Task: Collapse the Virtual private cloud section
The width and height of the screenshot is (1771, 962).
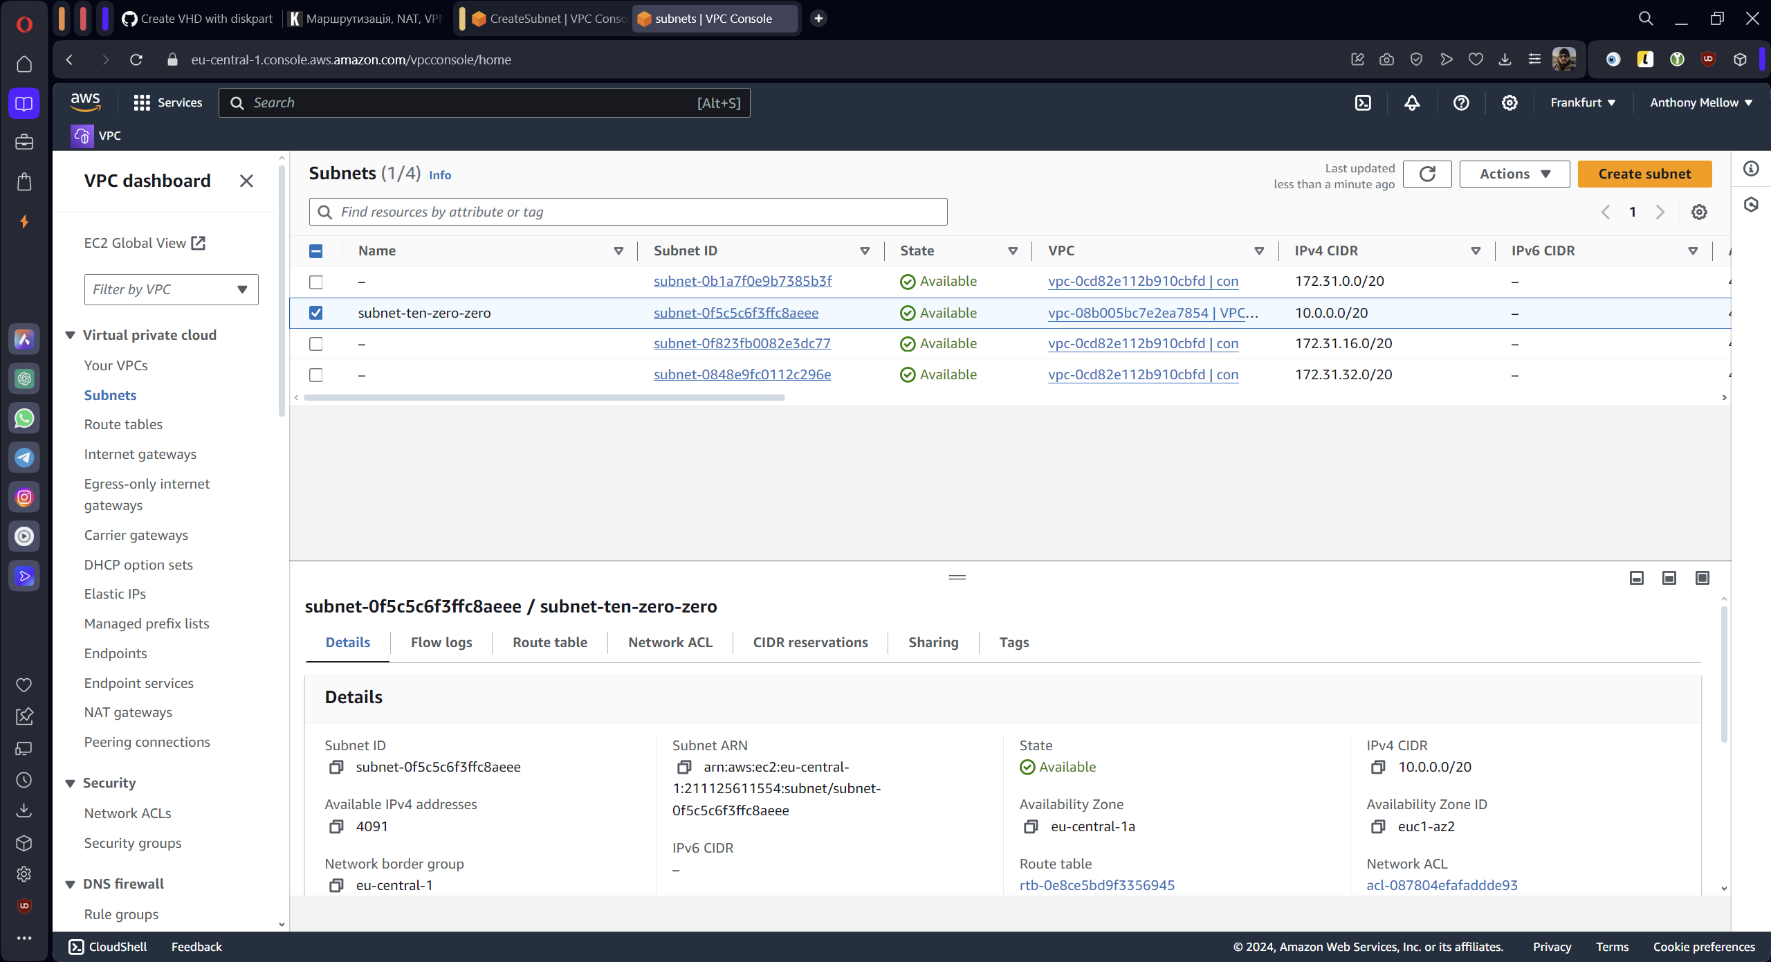Action: coord(71,335)
